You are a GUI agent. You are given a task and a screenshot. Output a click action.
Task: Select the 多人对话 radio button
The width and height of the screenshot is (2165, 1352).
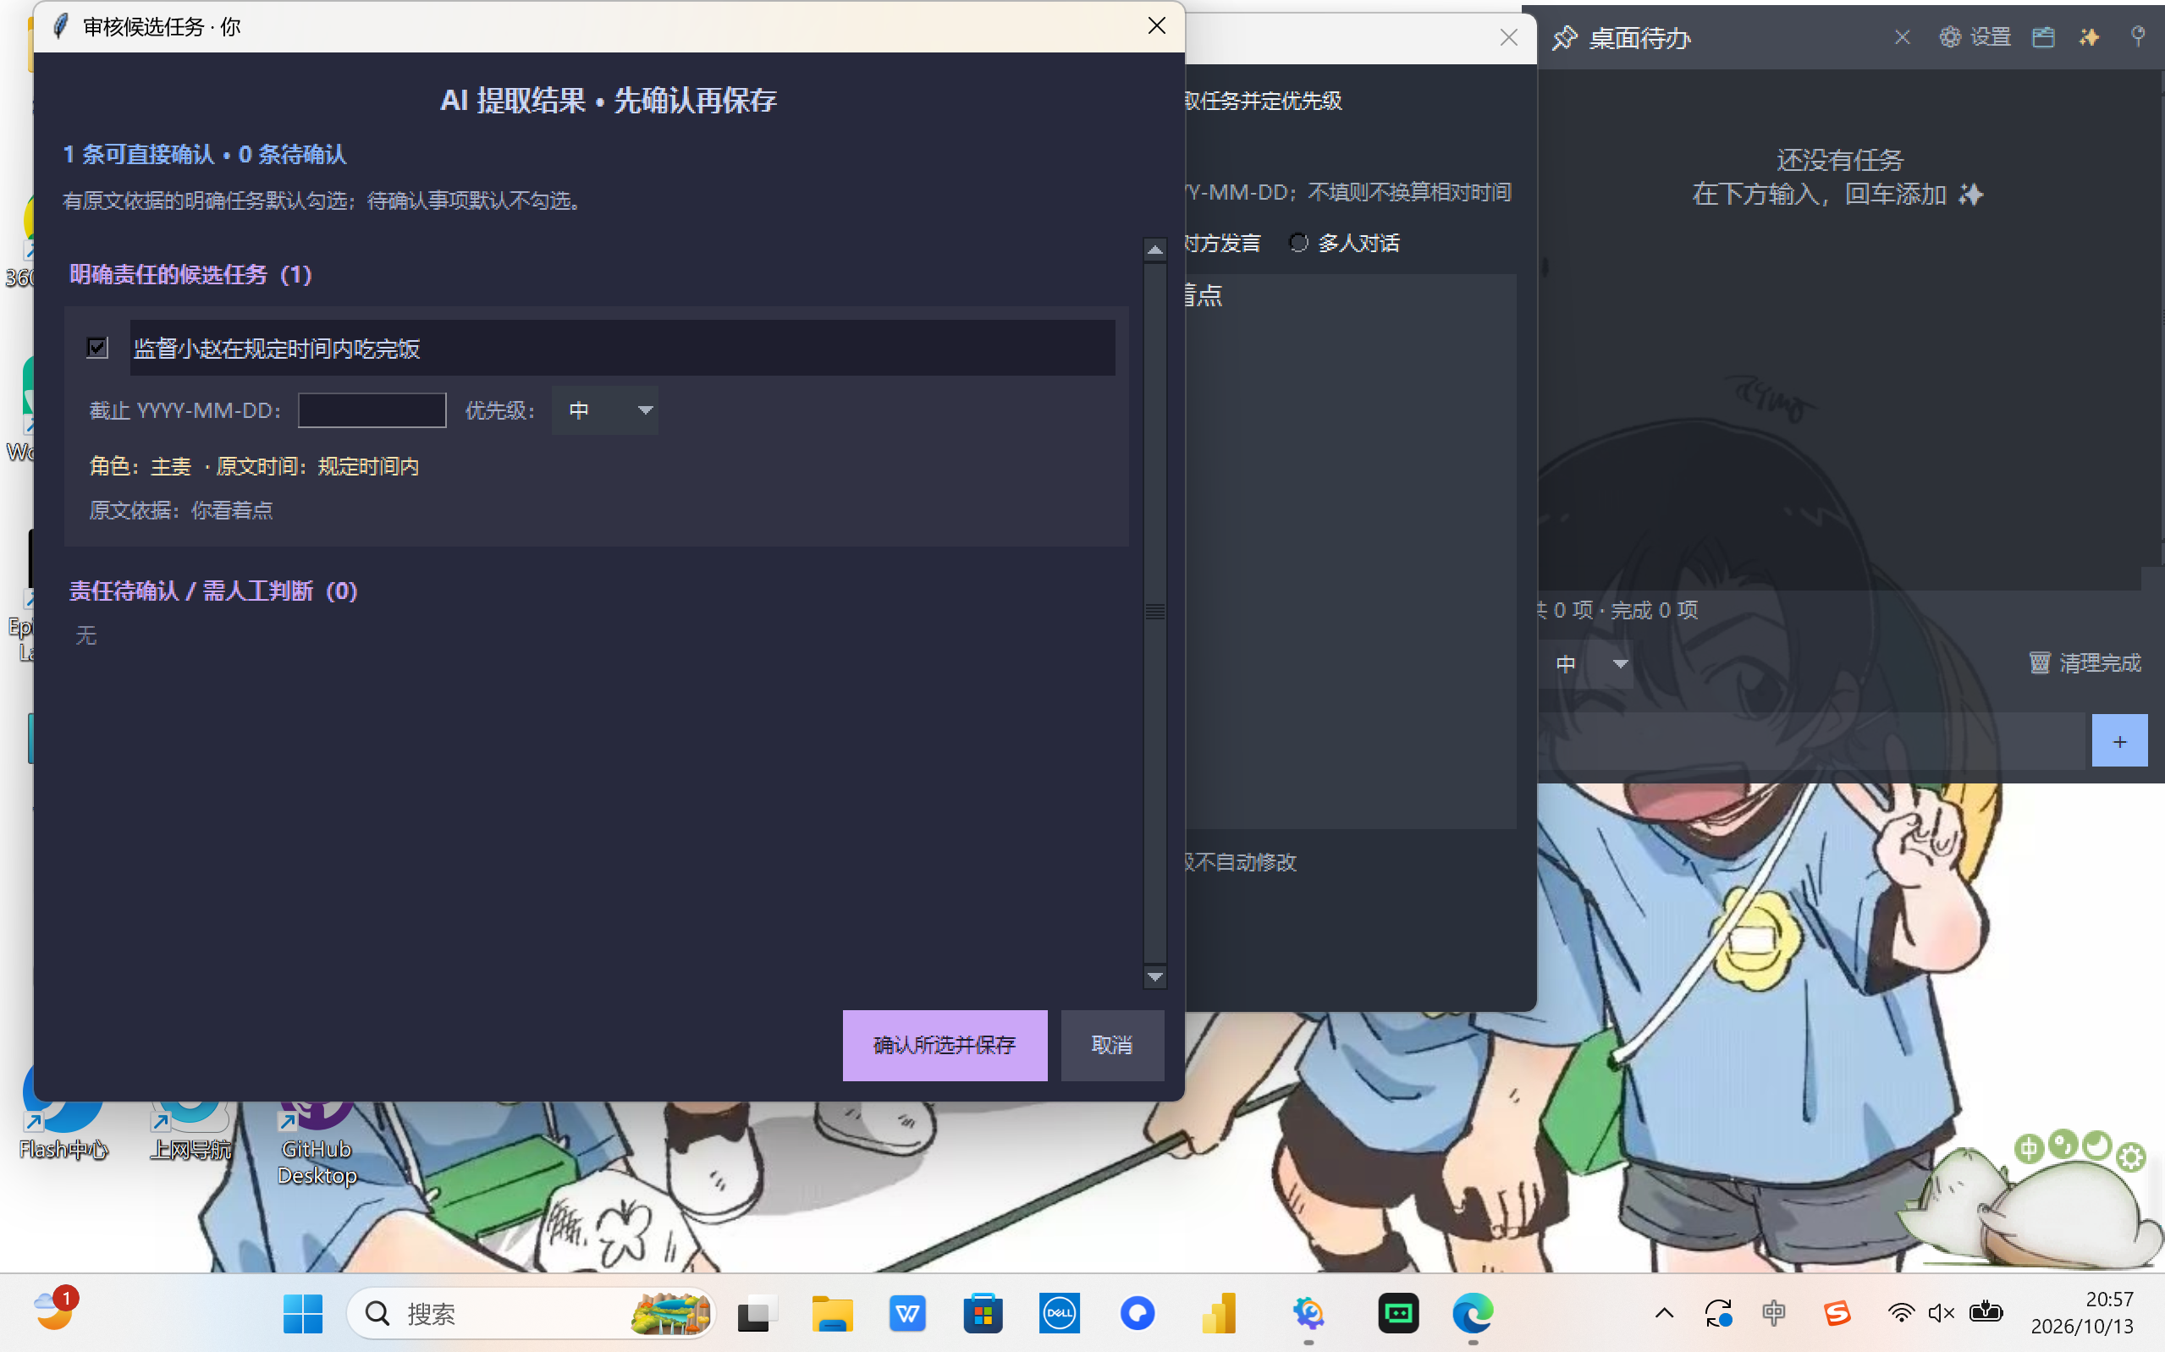coord(1298,242)
